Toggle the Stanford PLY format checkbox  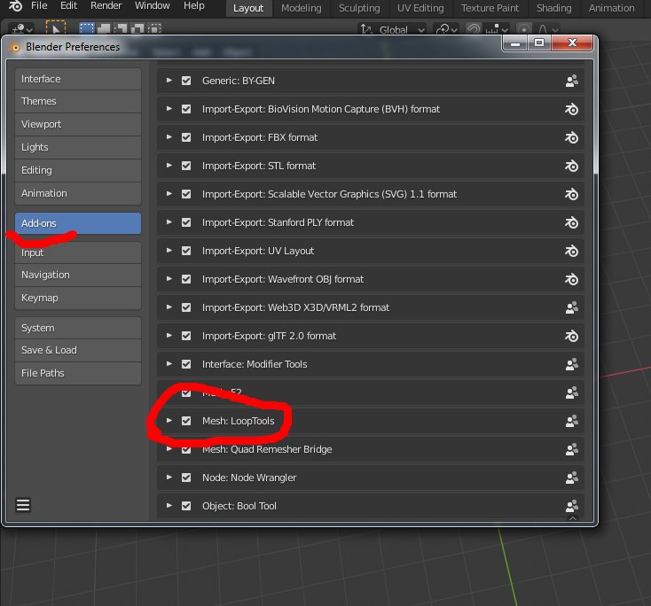coord(186,222)
